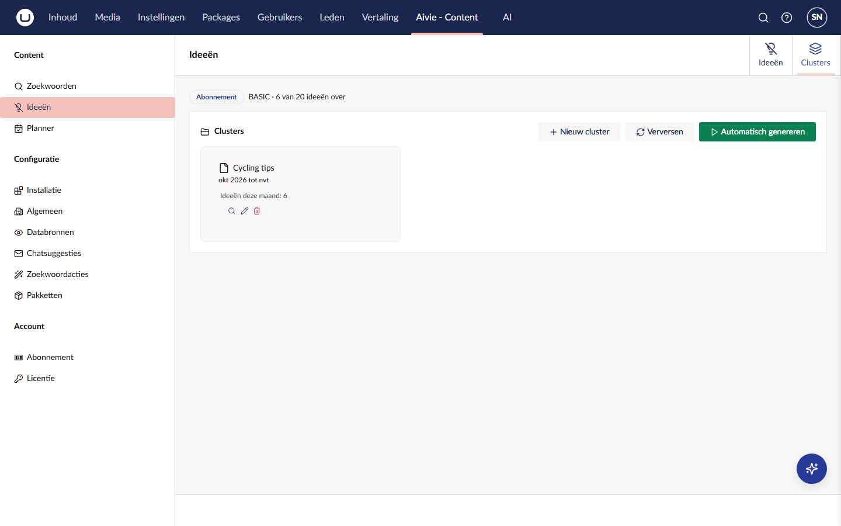Screen dimensions: 841x526
Task: Open Installatie configuration item
Action: tap(88, 191)
